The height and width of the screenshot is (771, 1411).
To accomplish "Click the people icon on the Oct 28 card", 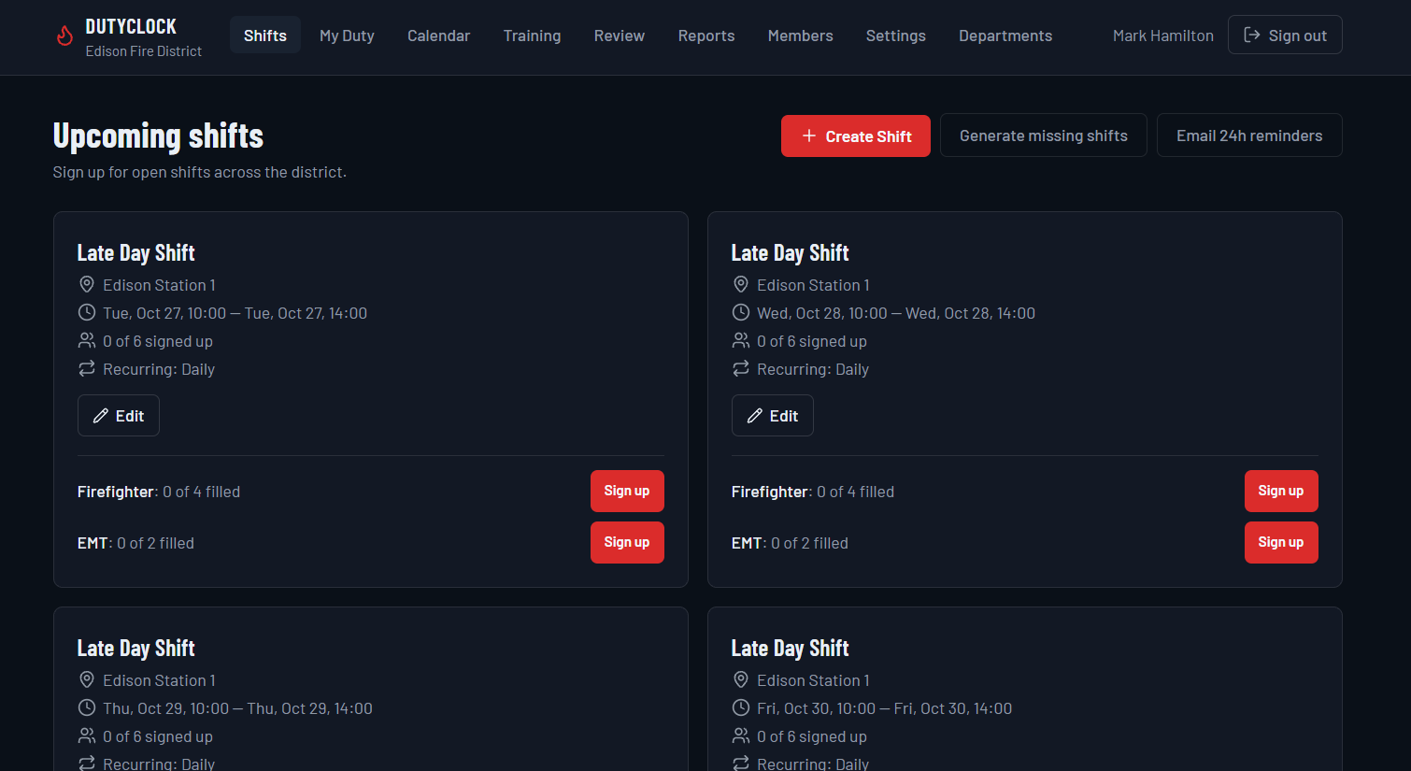I will pos(741,340).
